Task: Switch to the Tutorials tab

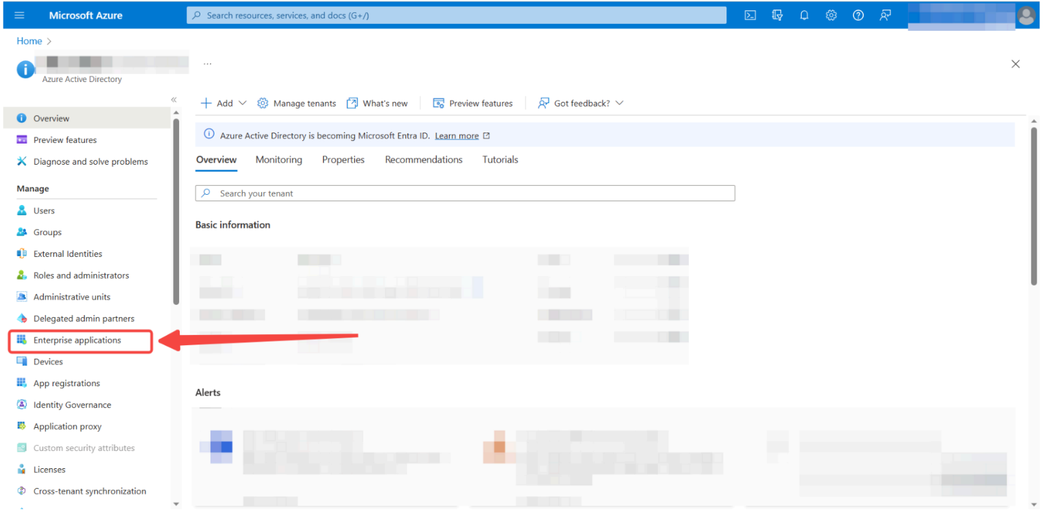Action: [x=500, y=160]
